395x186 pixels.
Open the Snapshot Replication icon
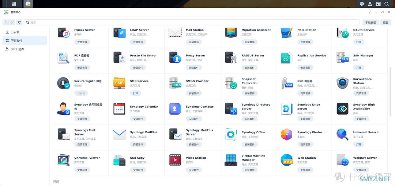coord(231,83)
